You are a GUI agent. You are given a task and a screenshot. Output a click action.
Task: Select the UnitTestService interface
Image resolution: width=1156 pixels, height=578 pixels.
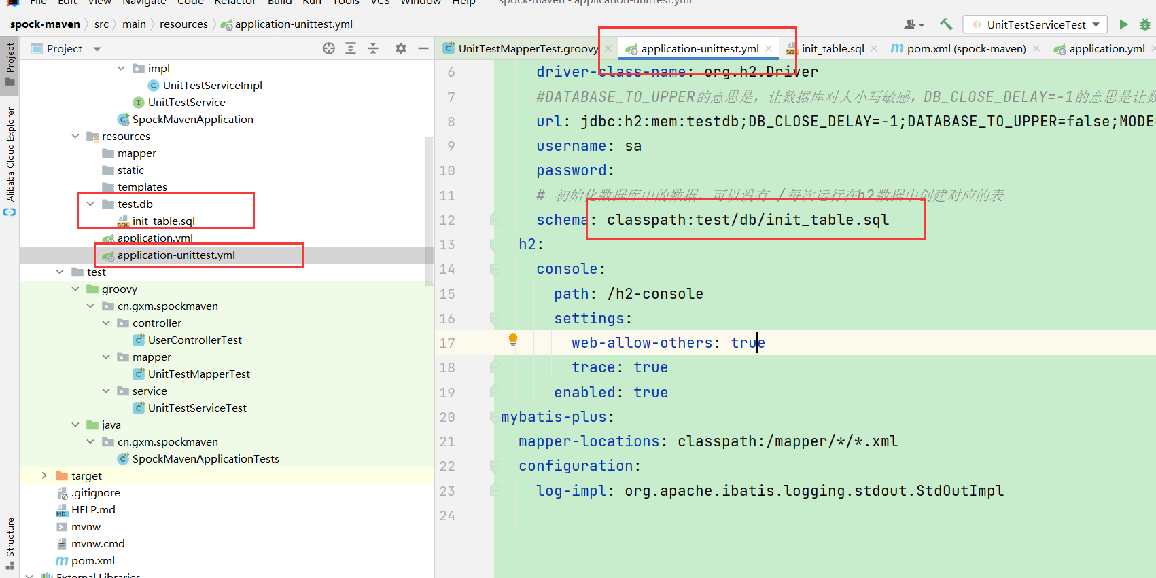186,102
